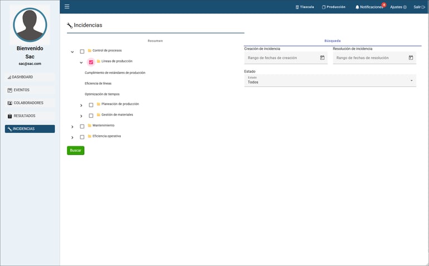429x266 pixels.
Task: Uncheck the Líneas de producción checkbox
Action: (91, 62)
